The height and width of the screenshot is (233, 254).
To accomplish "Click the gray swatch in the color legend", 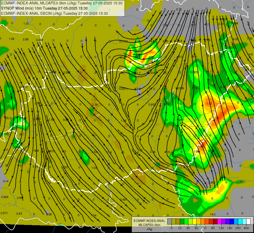I will tap(170, 221).
